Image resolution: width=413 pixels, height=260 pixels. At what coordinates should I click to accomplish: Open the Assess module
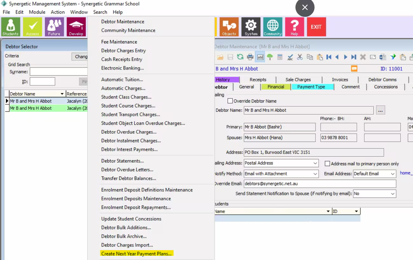click(x=32, y=27)
